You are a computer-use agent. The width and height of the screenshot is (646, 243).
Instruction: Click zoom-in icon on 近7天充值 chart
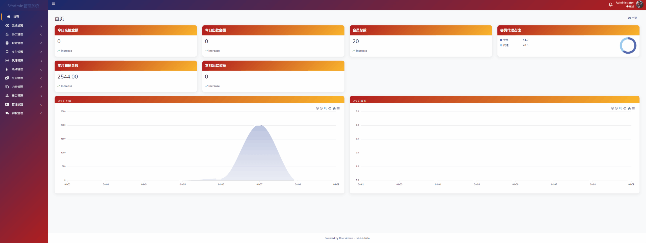coord(317,108)
